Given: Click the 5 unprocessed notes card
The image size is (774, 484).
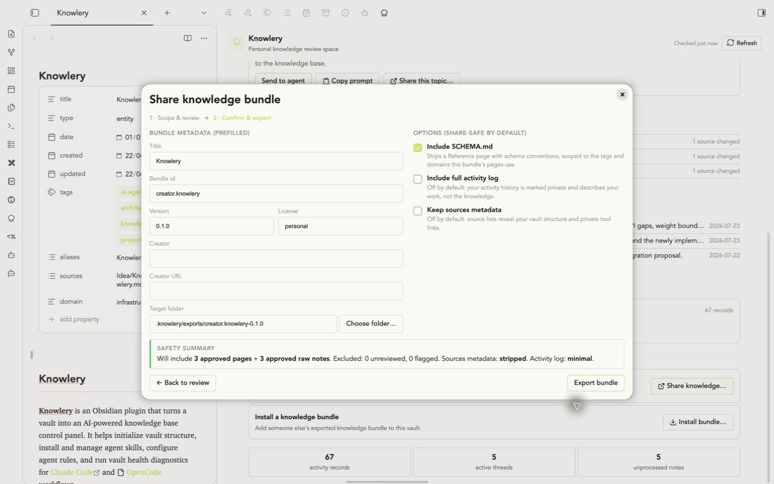Looking at the screenshot, I should [658, 462].
